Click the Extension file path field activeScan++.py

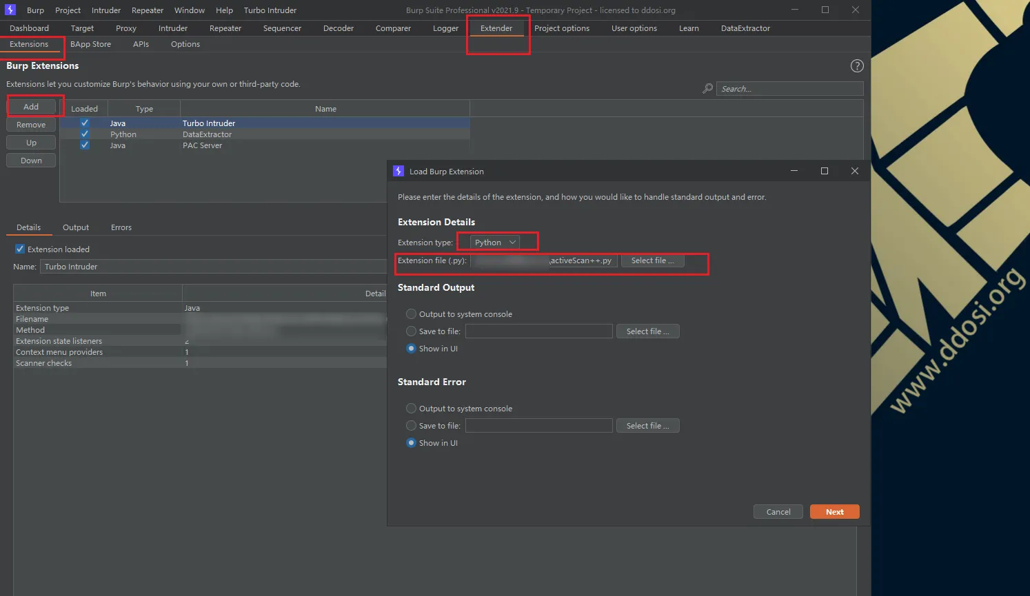pos(544,260)
